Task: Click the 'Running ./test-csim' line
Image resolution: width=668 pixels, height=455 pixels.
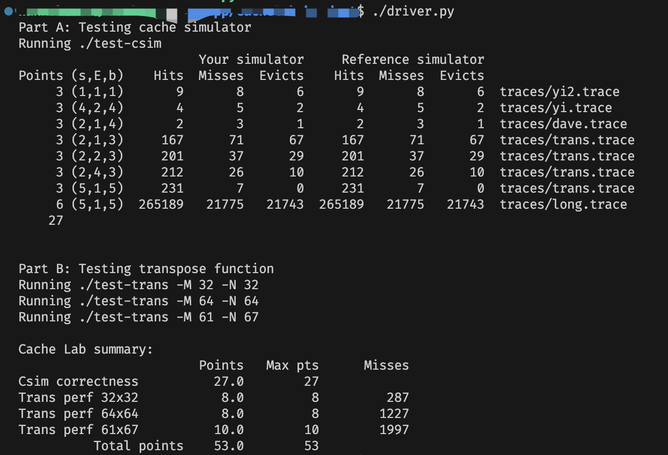Action: [x=90, y=43]
